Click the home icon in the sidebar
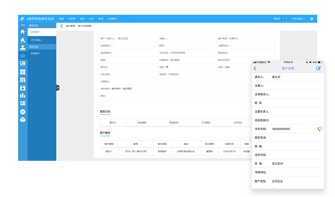The width and height of the screenshot is (335, 197). [22, 32]
